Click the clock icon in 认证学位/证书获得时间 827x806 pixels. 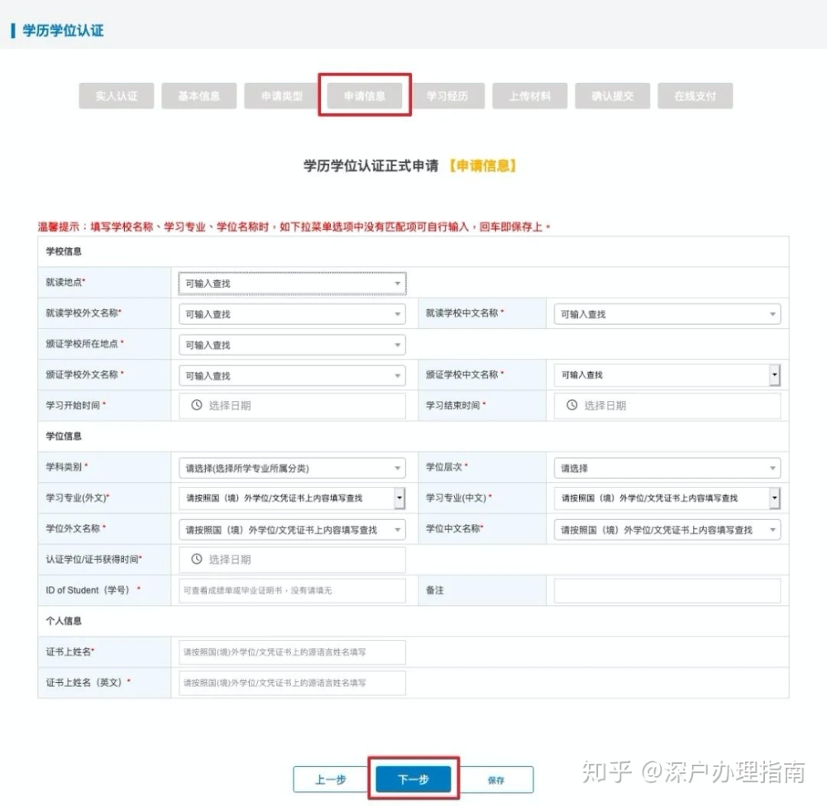197,559
